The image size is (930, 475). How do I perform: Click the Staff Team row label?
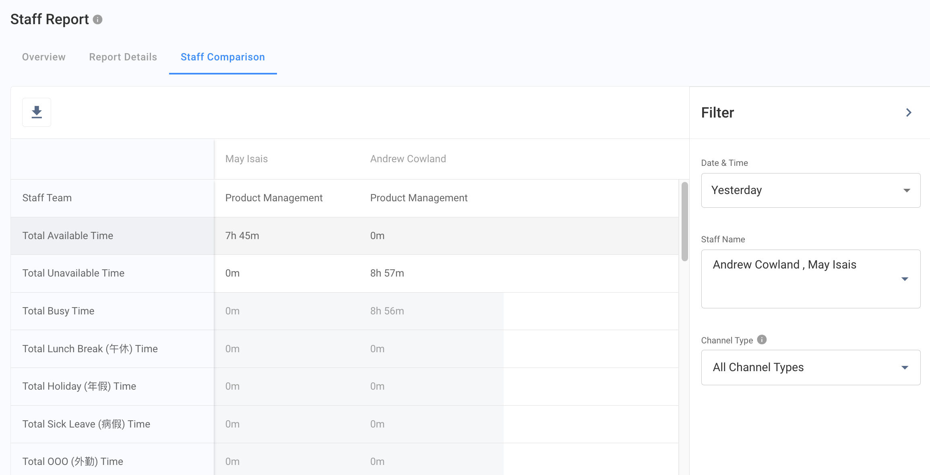pyautogui.click(x=47, y=198)
